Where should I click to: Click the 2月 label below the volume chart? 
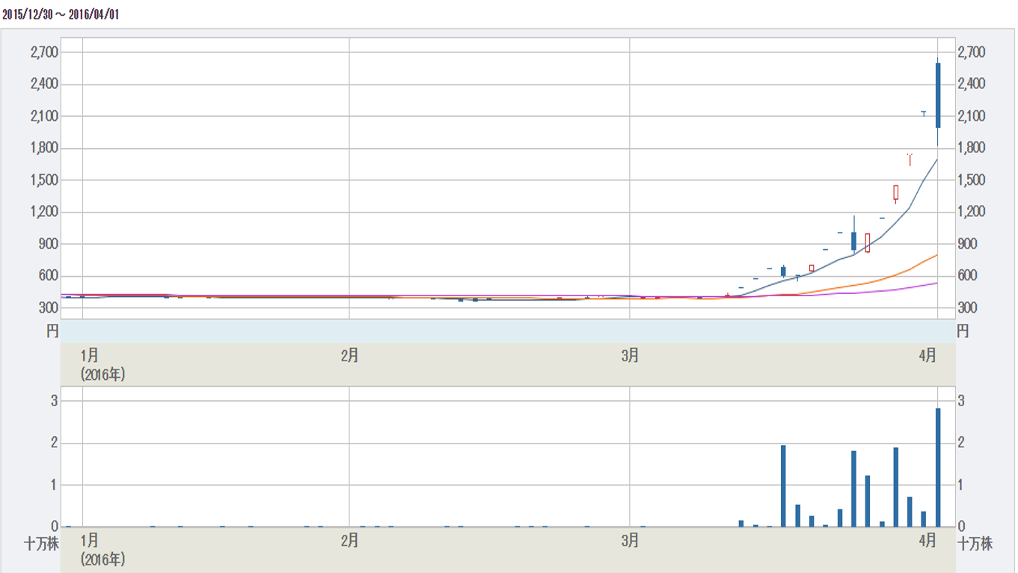pos(349,539)
